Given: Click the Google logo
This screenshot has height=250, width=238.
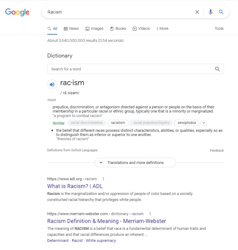Looking at the screenshot, I should [17, 12].
